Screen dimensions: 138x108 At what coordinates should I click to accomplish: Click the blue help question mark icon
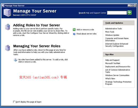click(x=74, y=34)
